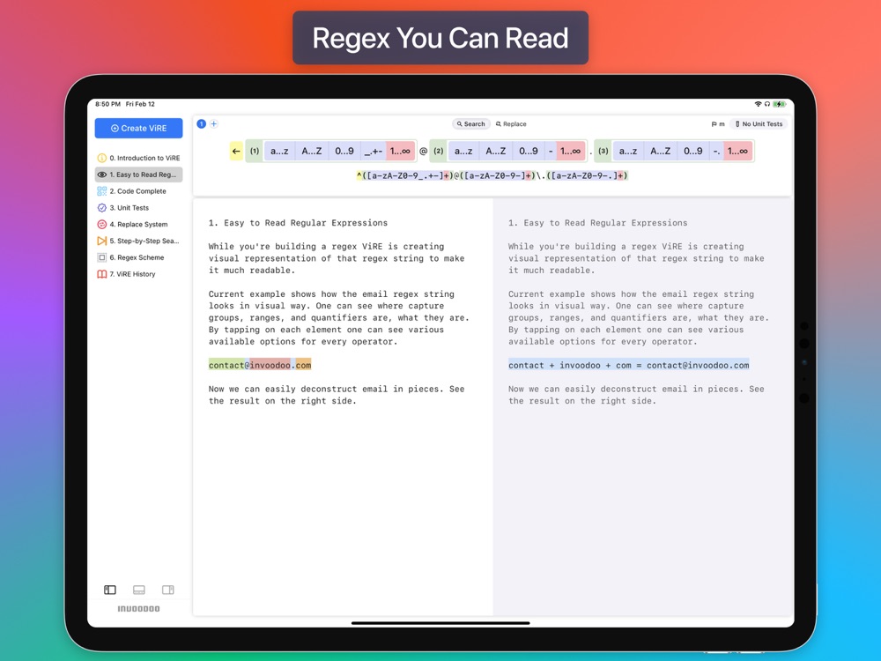
Task: Switch to Search mode
Action: (x=470, y=124)
